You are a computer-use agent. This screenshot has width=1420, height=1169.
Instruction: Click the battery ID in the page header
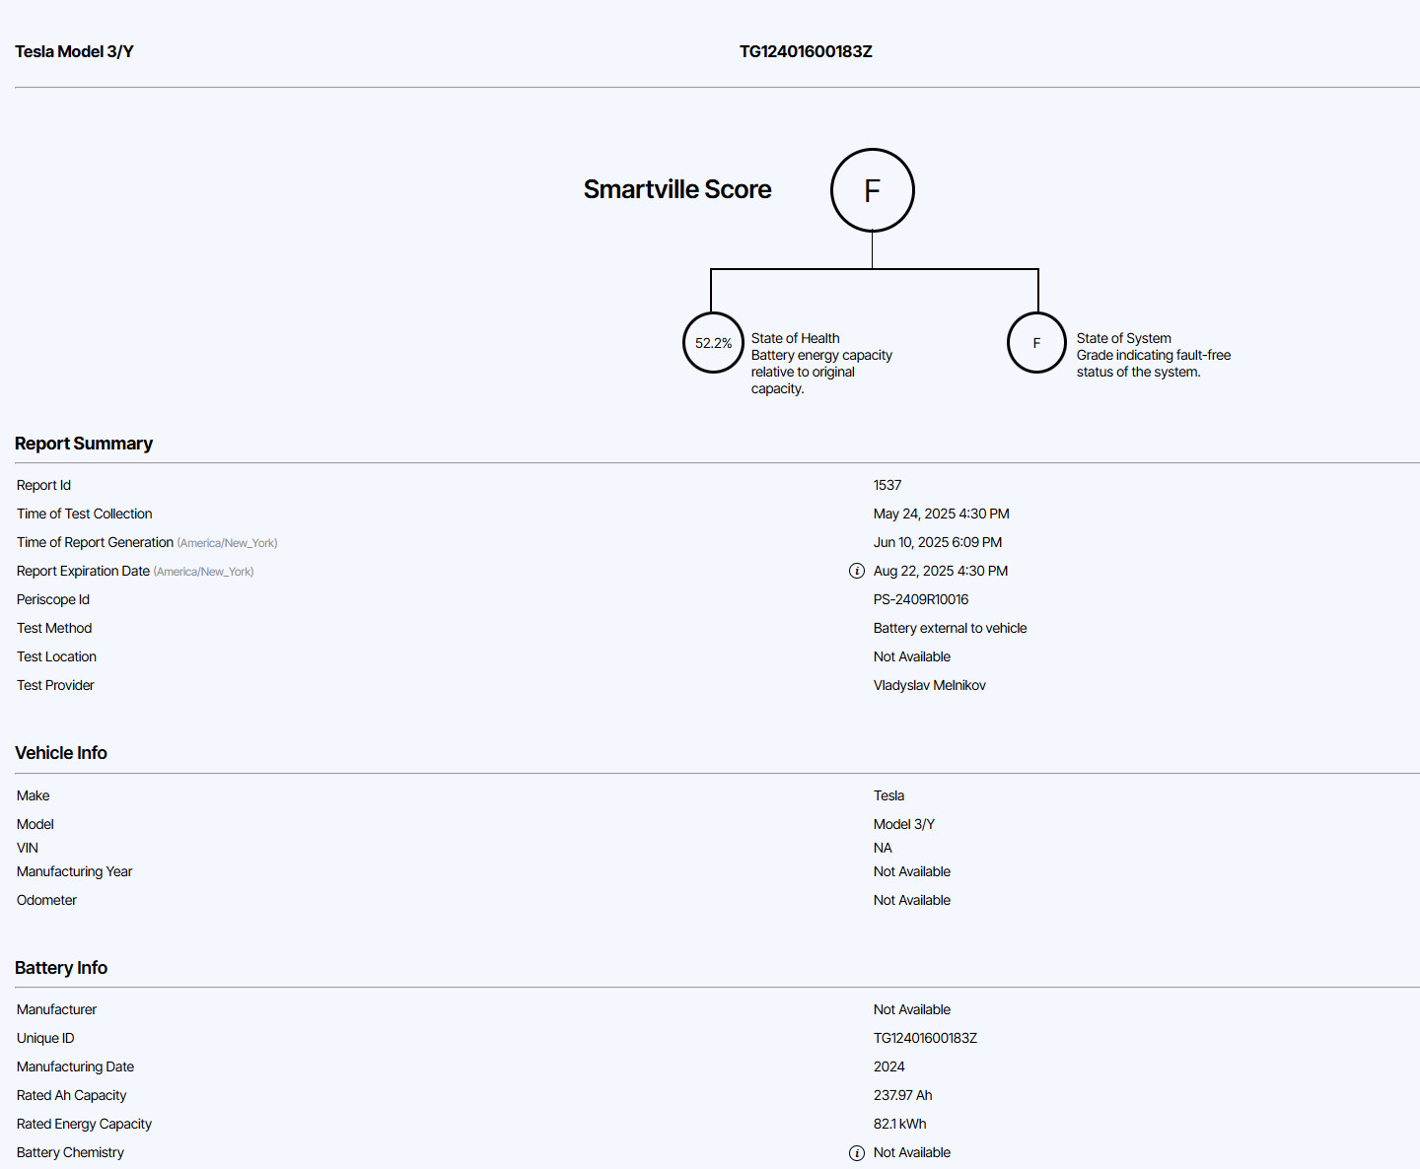[x=806, y=51]
